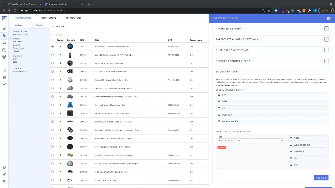Bookmark page with star icon
335x188 pixels.
tap(269, 10)
